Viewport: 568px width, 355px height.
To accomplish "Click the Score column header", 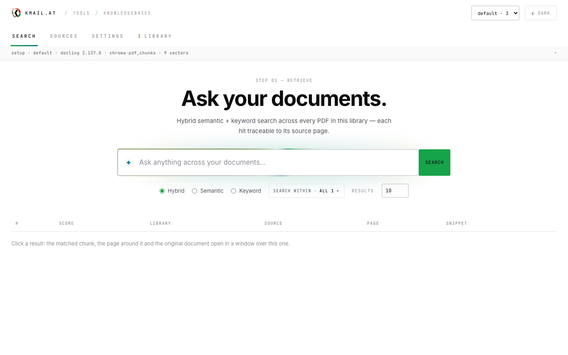I will (x=67, y=223).
